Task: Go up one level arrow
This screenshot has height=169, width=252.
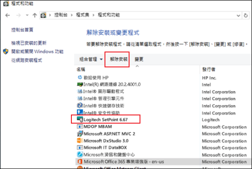Action: pos(34,15)
